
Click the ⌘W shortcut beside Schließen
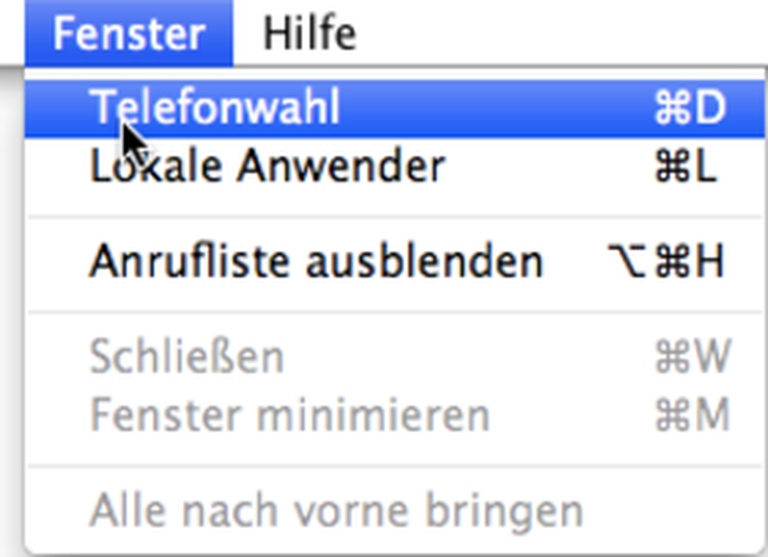(x=692, y=357)
